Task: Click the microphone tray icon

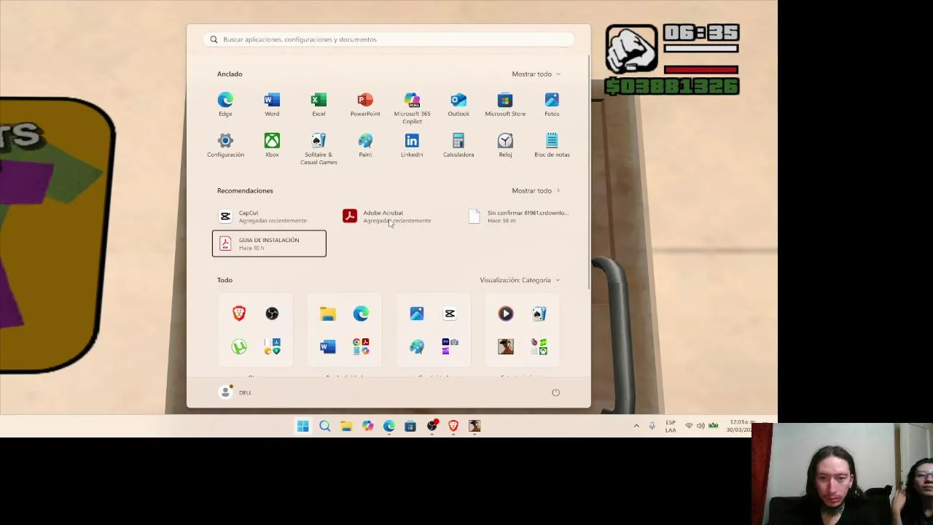Action: pyautogui.click(x=652, y=426)
